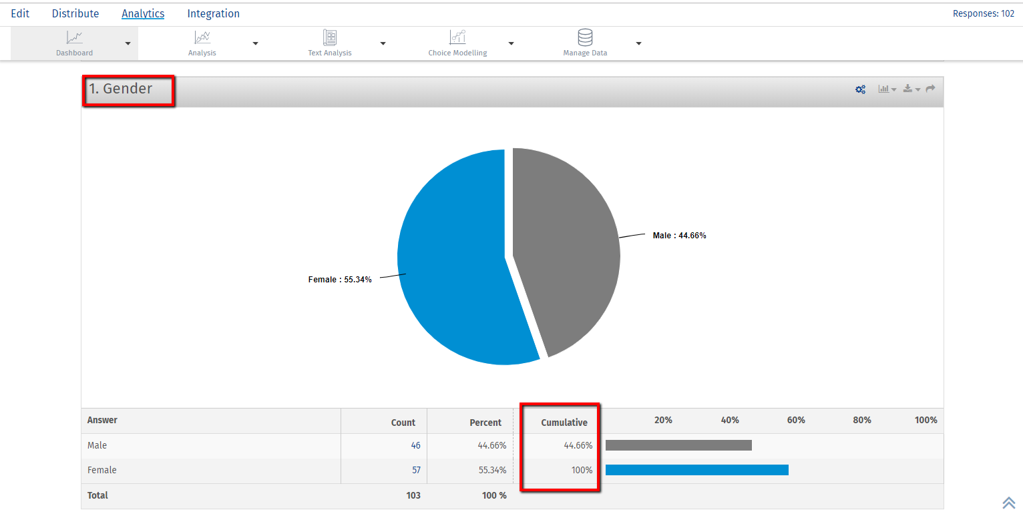Switch to the Analytics menu
Image resolution: width=1023 pixels, height=522 pixels.
(x=142, y=13)
